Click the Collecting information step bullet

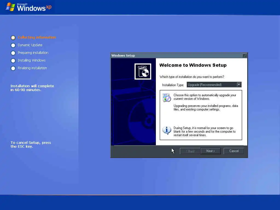tap(13, 37)
